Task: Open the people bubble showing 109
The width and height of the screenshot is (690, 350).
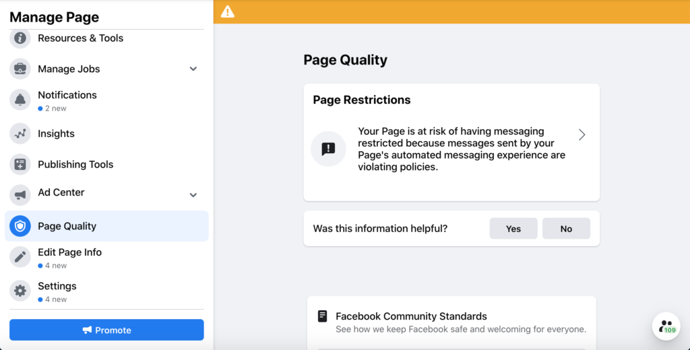Action: pos(666,326)
